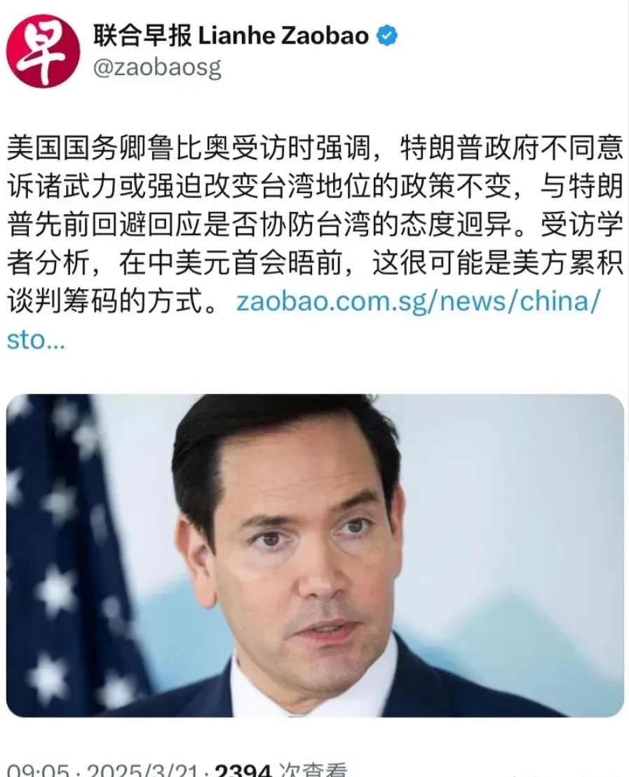Click the tweet line starting with 普先前回避
This screenshot has width=629, height=777.
[315, 225]
